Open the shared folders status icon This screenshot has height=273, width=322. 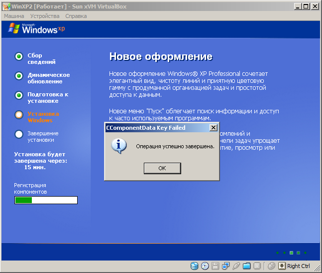(x=247, y=266)
